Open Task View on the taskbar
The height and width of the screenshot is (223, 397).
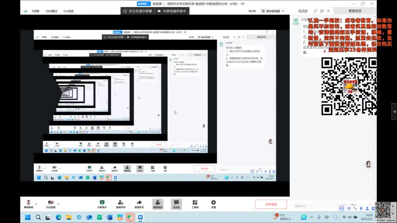coord(48,217)
